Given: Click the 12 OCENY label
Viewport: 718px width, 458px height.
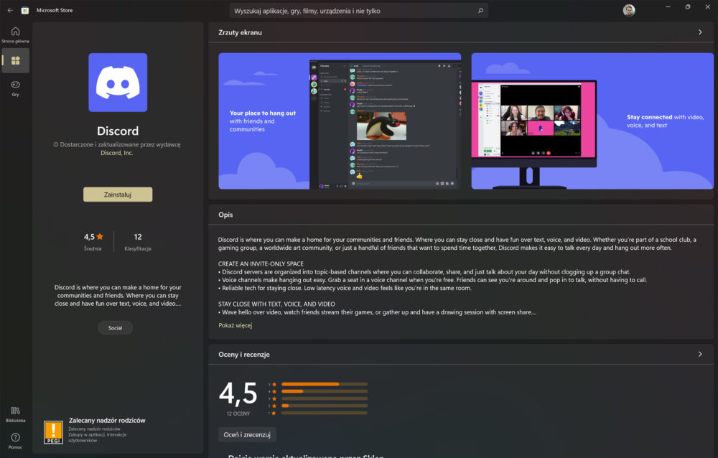Looking at the screenshot, I should [238, 413].
